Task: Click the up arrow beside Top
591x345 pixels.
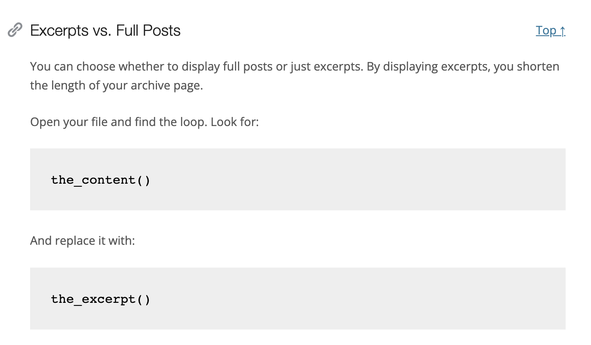Action: (563, 31)
